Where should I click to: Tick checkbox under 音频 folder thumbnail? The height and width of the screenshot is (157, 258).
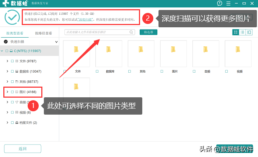click(x=194, y=71)
